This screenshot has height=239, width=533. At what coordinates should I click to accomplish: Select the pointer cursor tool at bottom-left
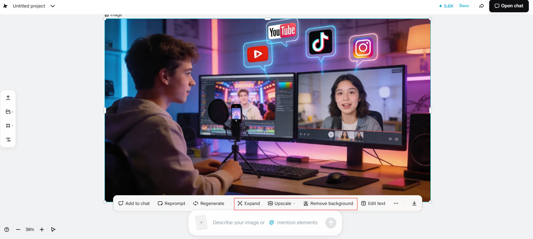pos(53,230)
